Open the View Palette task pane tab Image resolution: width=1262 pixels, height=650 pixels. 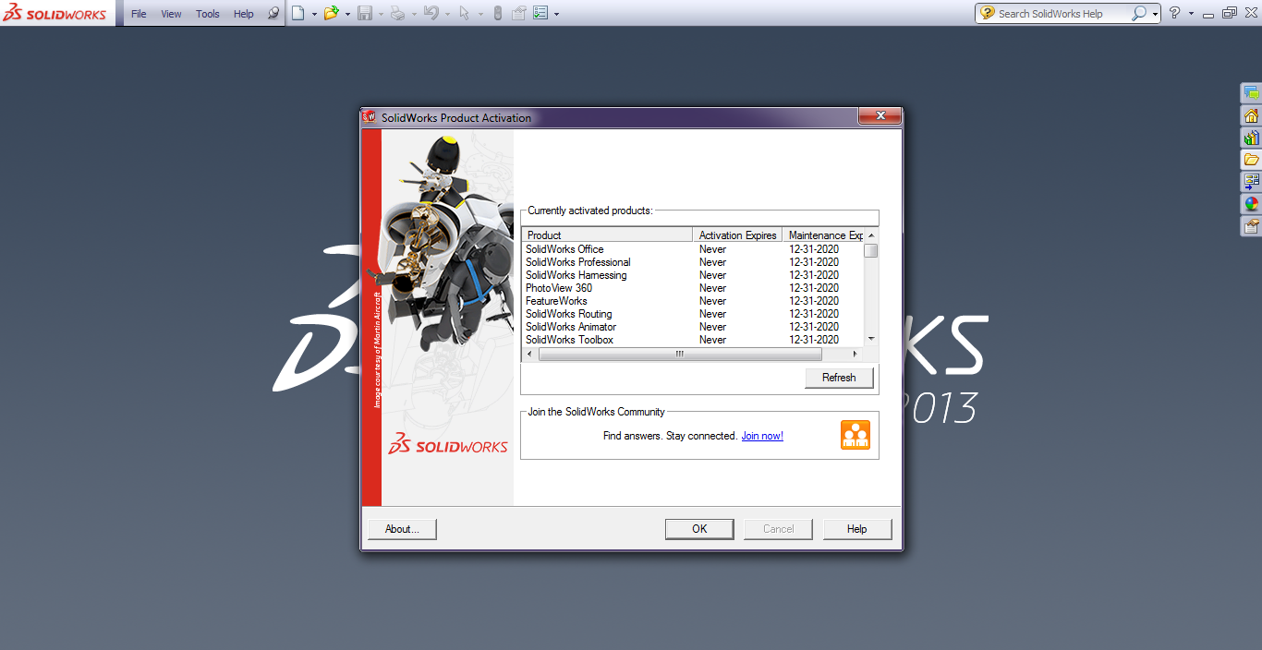[1251, 182]
